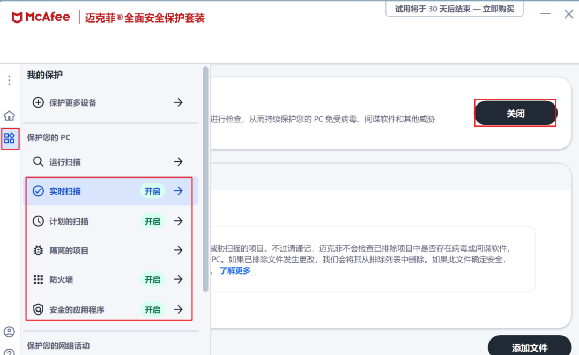Click the vertical scrollbar of the menu panel
579x355 pixels.
(x=205, y=180)
